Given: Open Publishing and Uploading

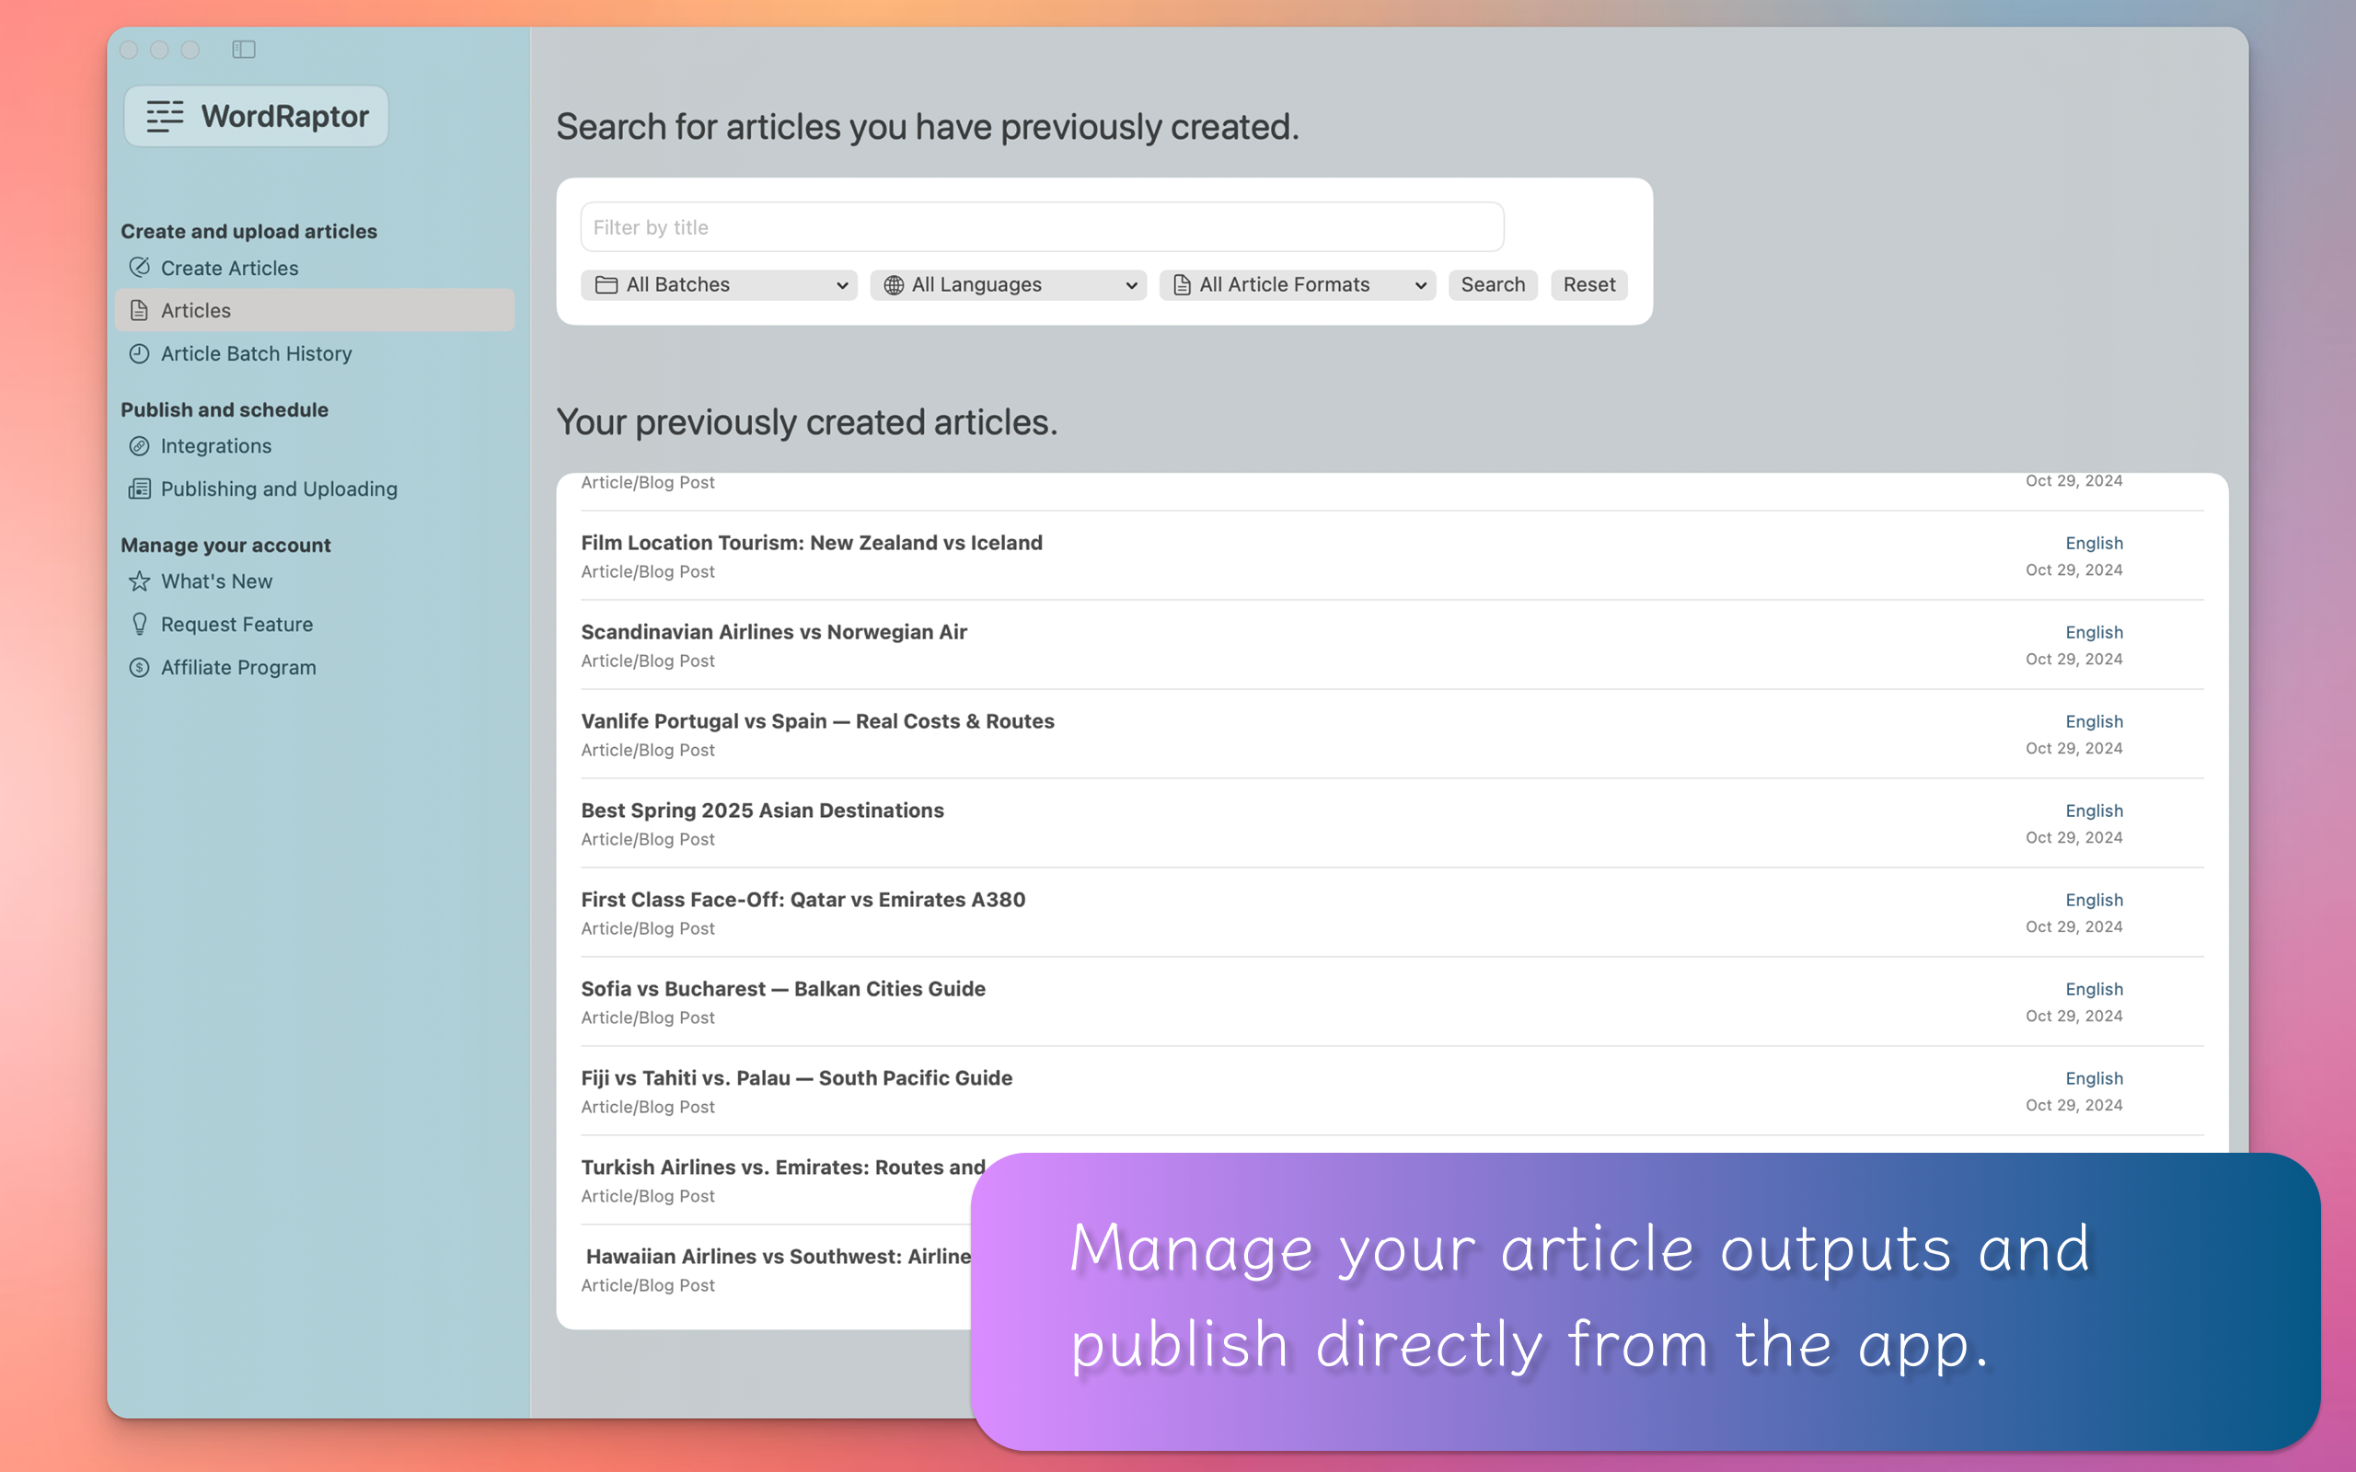Looking at the screenshot, I should click(x=279, y=489).
